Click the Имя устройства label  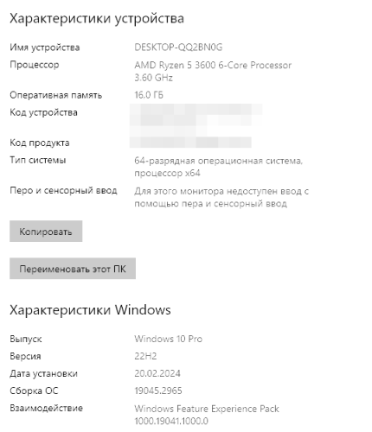(x=45, y=48)
